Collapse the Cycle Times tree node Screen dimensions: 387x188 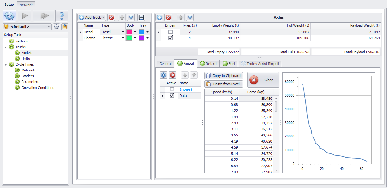pos(5,64)
